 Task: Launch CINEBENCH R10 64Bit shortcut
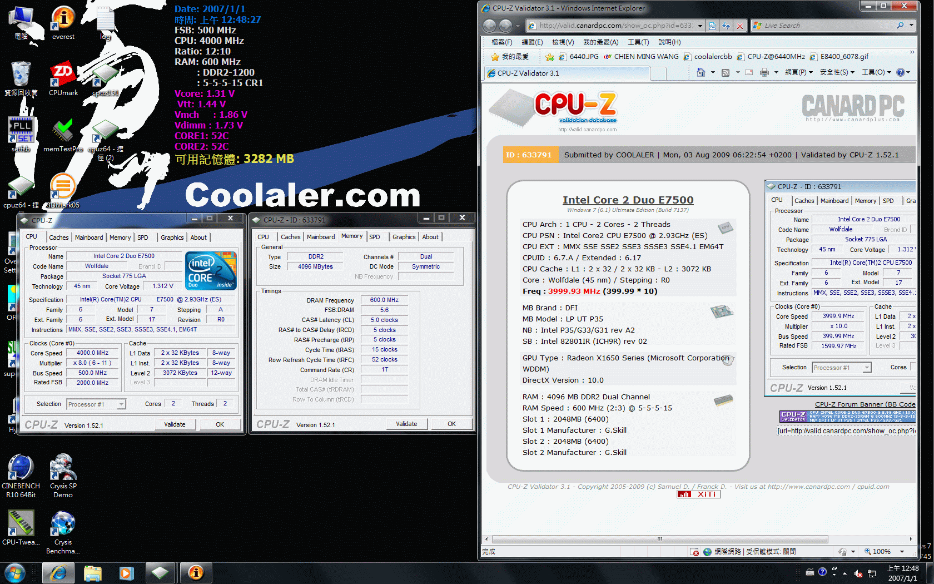[21, 476]
